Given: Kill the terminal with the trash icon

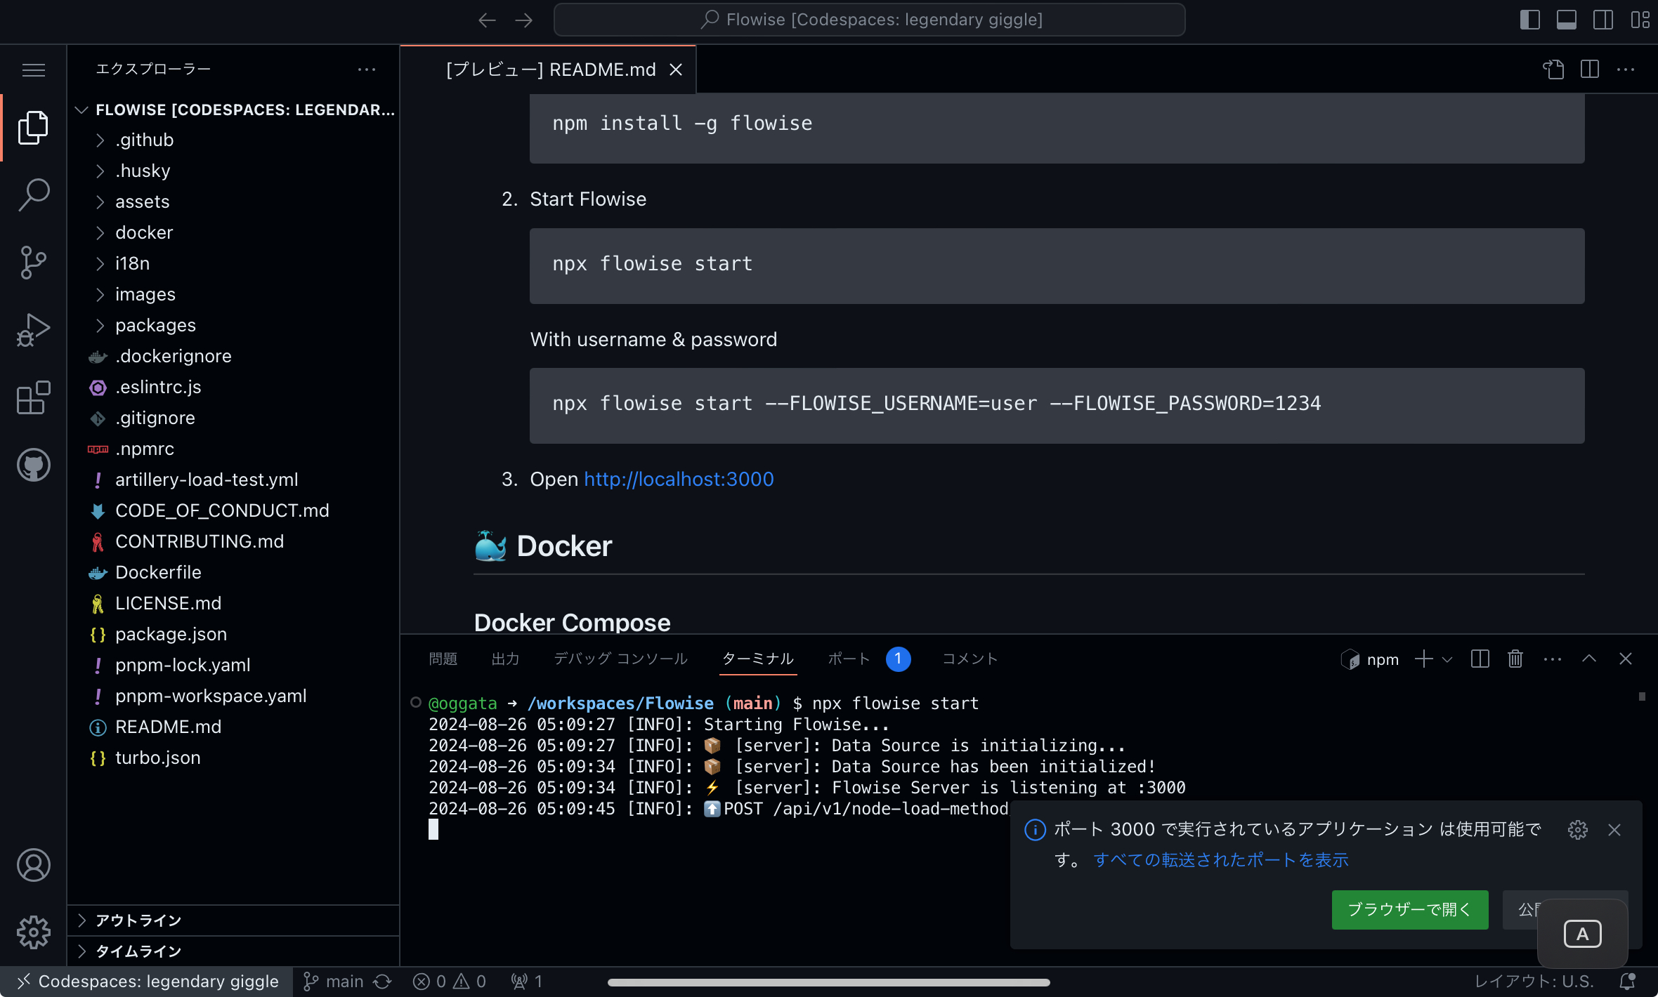Looking at the screenshot, I should (x=1515, y=659).
